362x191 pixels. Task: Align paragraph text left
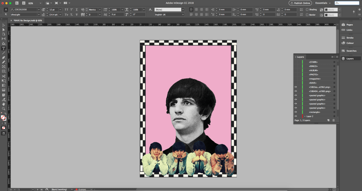191,9
